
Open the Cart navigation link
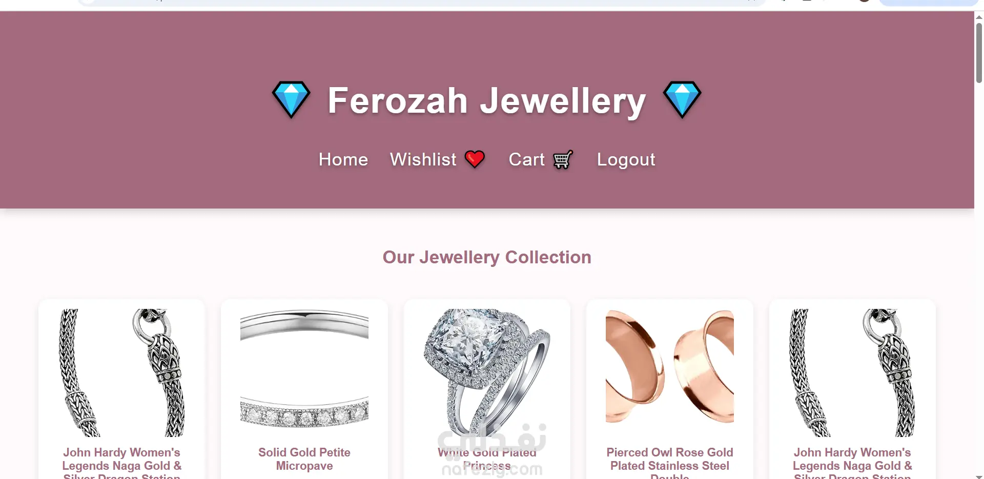point(527,159)
